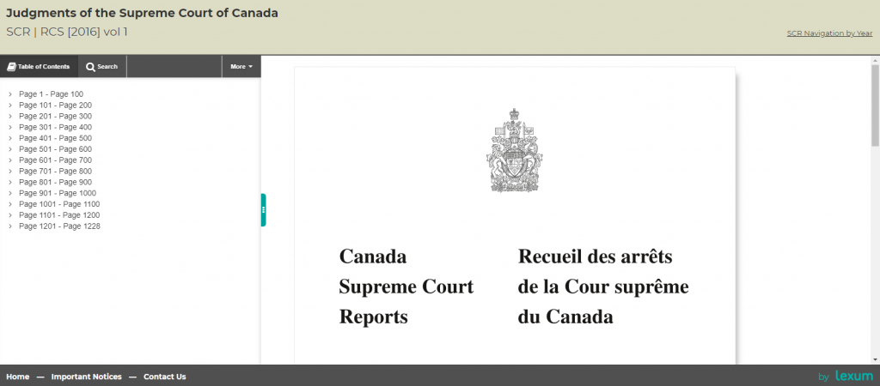Viewport: 880px width, 386px height.
Task: Expand the Page 1 - Page 100 chevron
Action: 9,94
